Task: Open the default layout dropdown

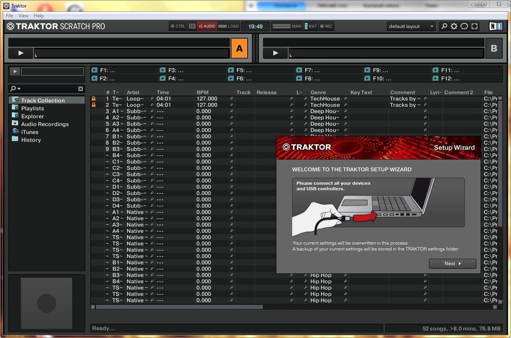Action: pos(411,26)
